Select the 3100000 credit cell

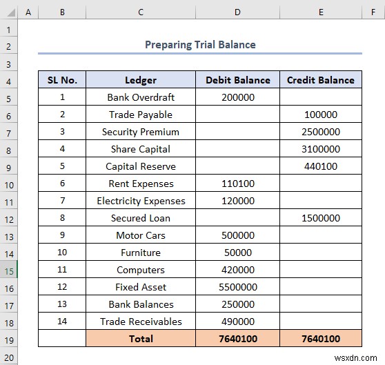coord(321,149)
